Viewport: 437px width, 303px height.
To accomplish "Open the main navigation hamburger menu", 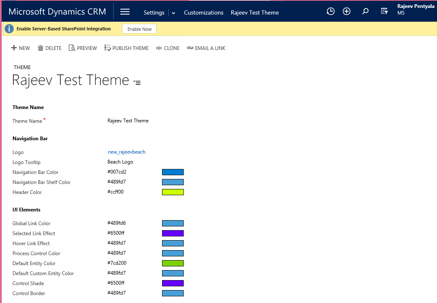I will pyautogui.click(x=125, y=12).
